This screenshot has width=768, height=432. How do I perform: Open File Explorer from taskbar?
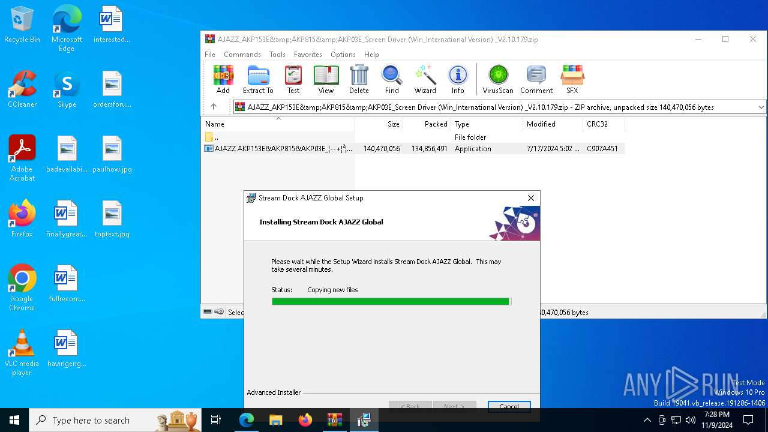point(275,420)
